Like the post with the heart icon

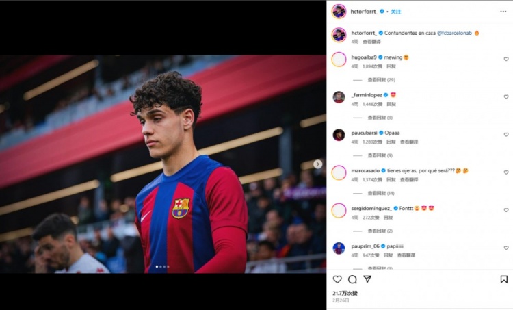(x=337, y=279)
